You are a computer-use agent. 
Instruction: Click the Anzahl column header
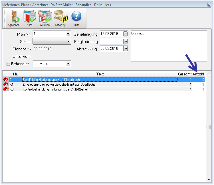(198, 74)
